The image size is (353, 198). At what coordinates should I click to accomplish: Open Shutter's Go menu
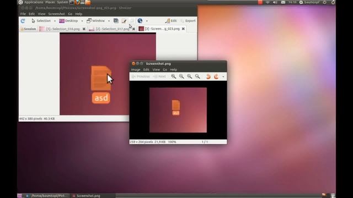click(x=70, y=14)
